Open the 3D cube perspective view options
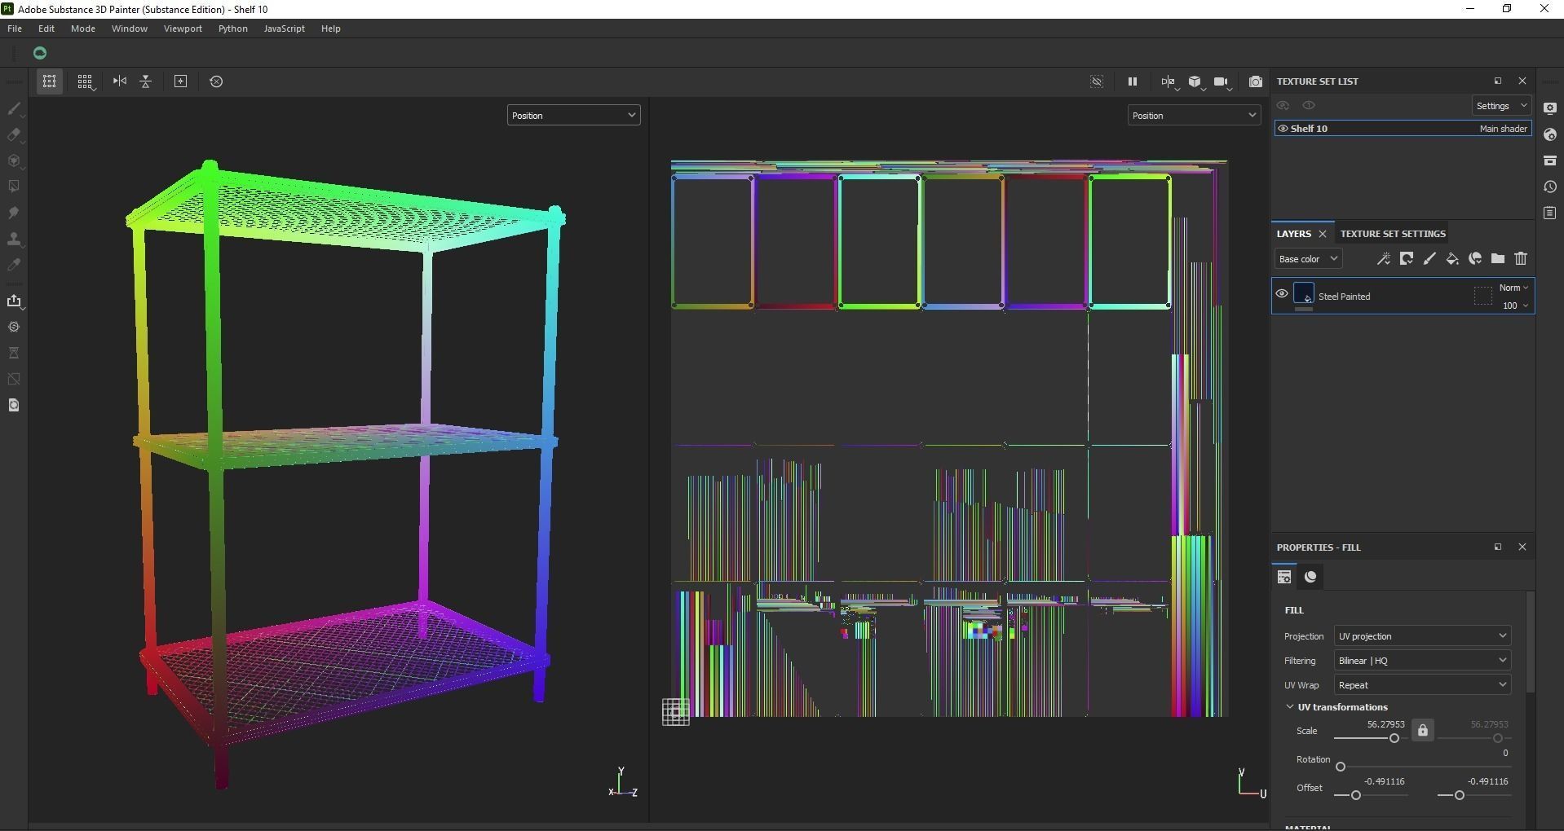 [1195, 81]
